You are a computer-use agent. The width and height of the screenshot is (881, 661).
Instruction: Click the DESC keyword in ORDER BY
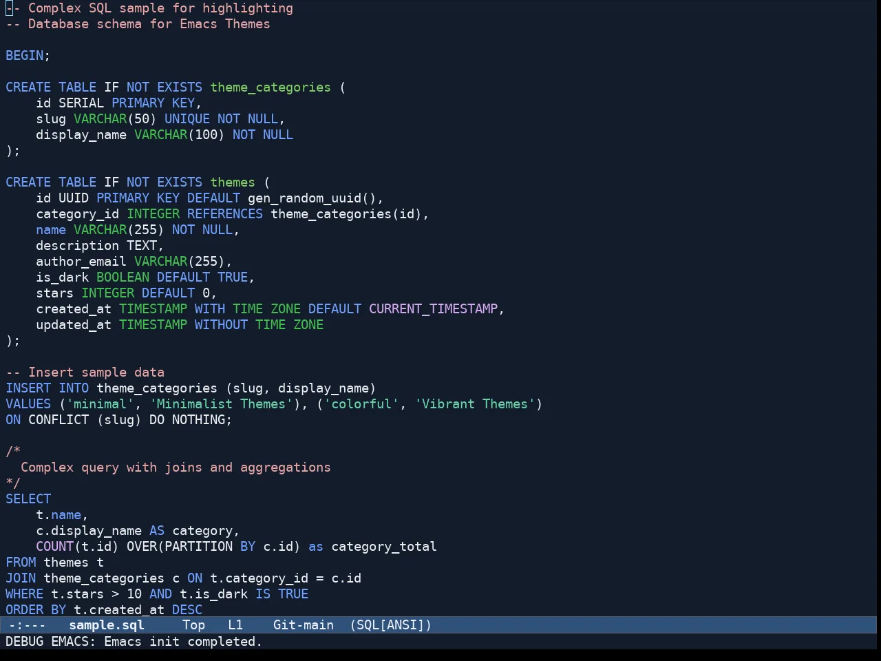tap(187, 610)
